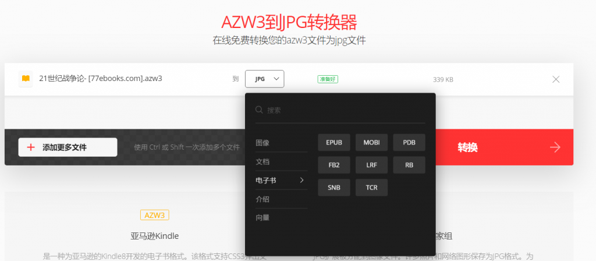Choose the RB format button
This screenshot has height=261, width=596.
[x=409, y=165]
